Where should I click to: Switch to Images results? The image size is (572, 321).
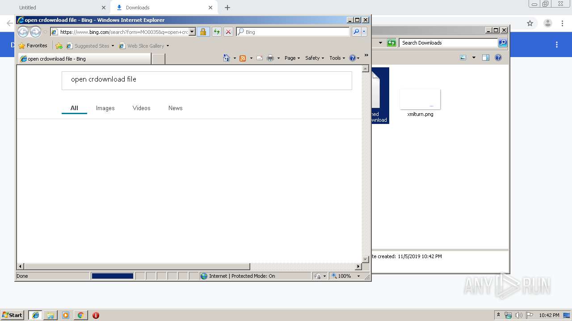(105, 108)
